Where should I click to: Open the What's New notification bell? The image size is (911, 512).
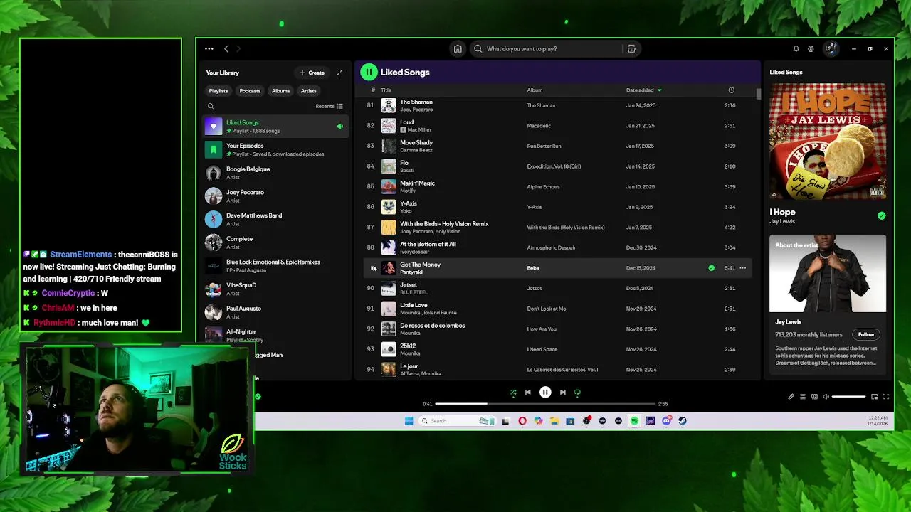(796, 49)
